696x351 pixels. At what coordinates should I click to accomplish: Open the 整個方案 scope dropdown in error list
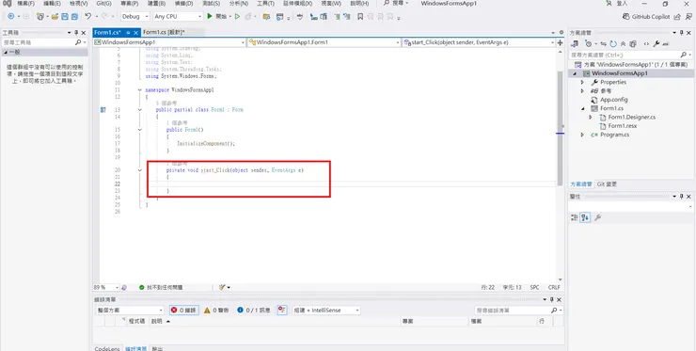pyautogui.click(x=131, y=311)
